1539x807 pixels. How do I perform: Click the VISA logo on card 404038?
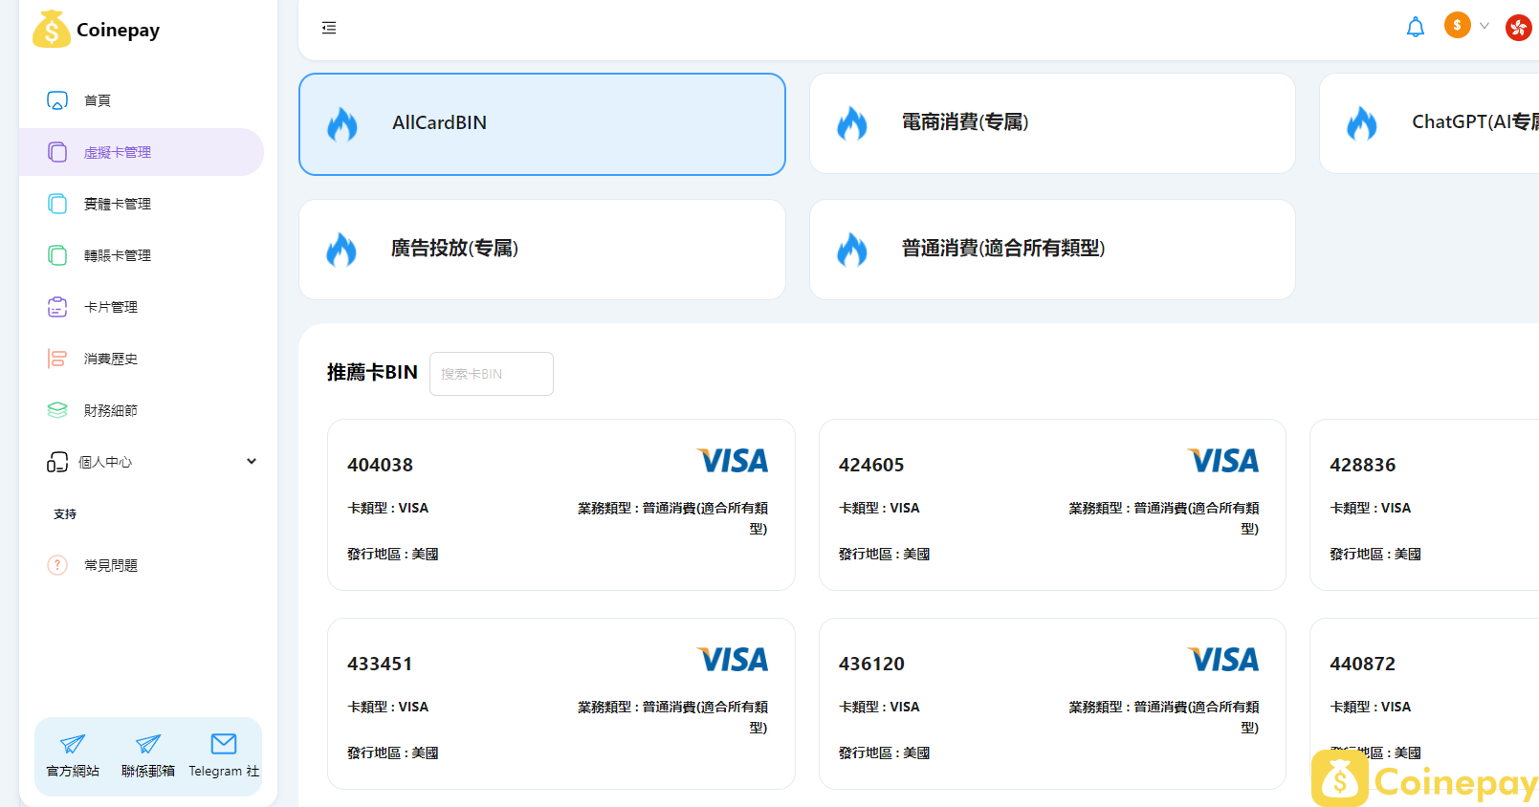click(733, 461)
